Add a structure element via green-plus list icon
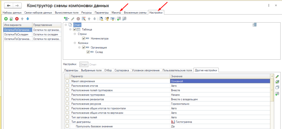The image size is (282, 129). click(67, 18)
